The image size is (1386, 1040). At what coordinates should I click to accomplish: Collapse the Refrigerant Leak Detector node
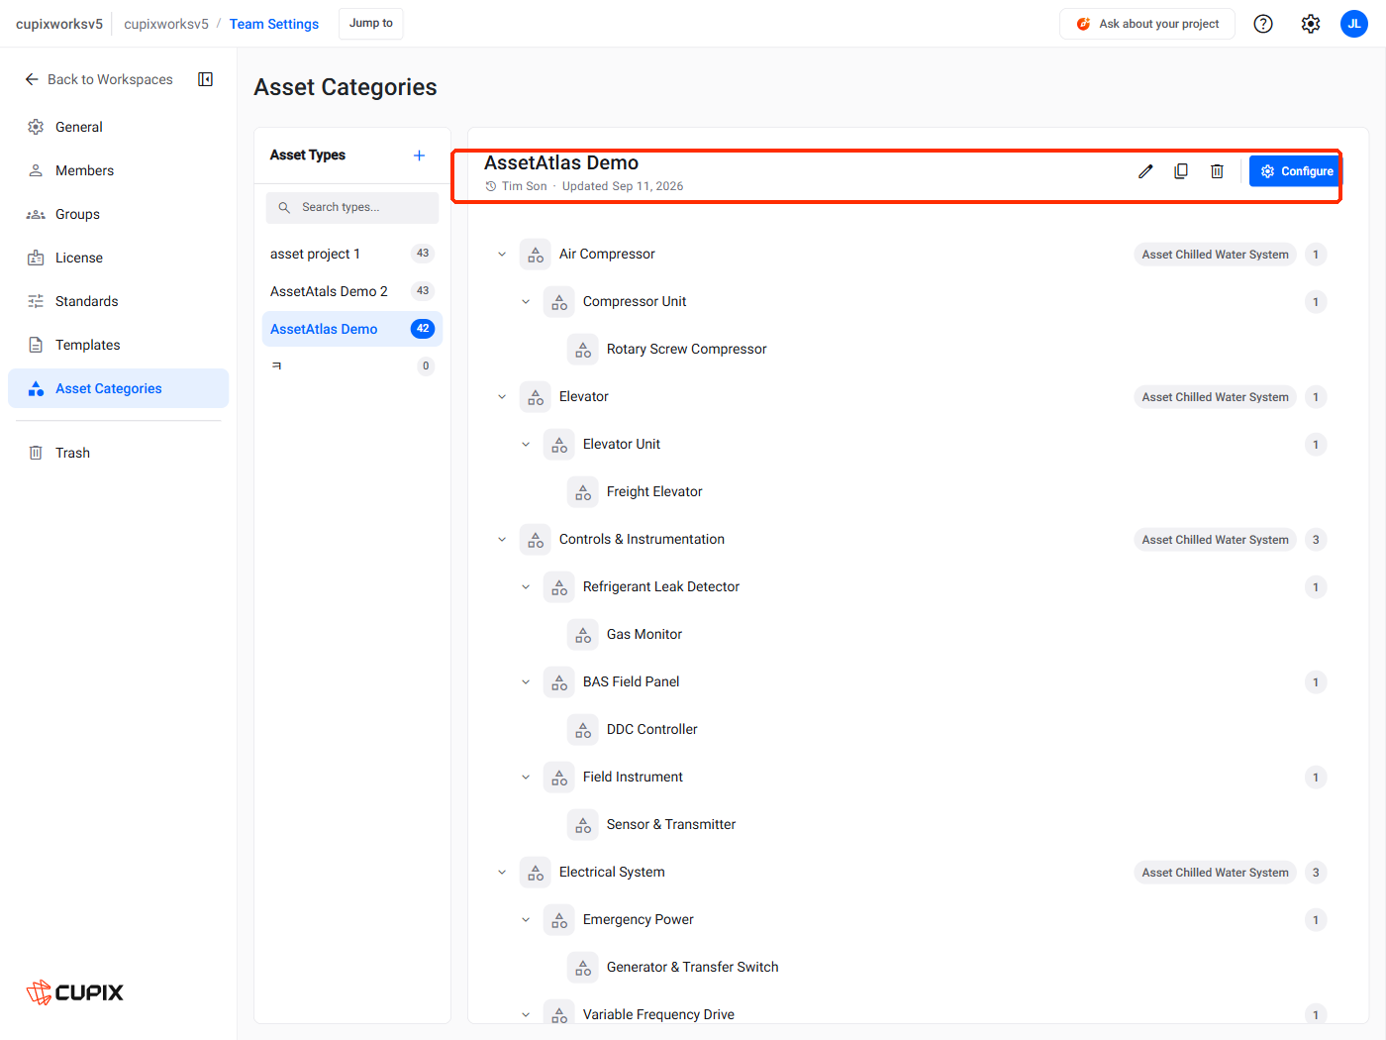(x=526, y=587)
